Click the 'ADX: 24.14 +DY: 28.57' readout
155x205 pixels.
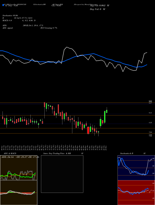[x=14, y=157]
